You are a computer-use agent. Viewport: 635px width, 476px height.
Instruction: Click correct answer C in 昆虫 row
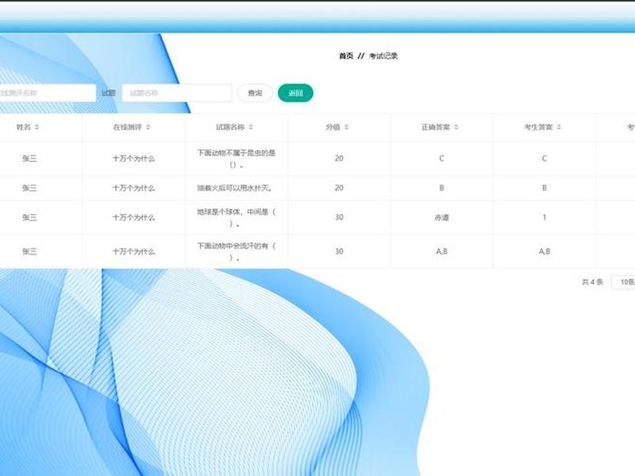pos(442,159)
